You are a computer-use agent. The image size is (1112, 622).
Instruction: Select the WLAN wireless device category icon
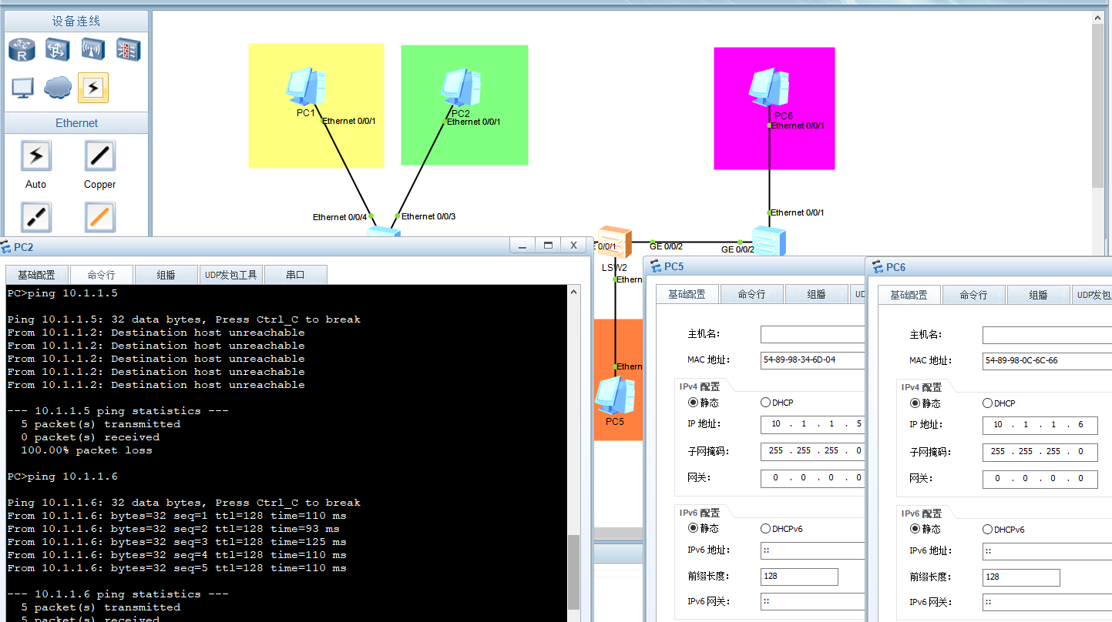[x=92, y=50]
